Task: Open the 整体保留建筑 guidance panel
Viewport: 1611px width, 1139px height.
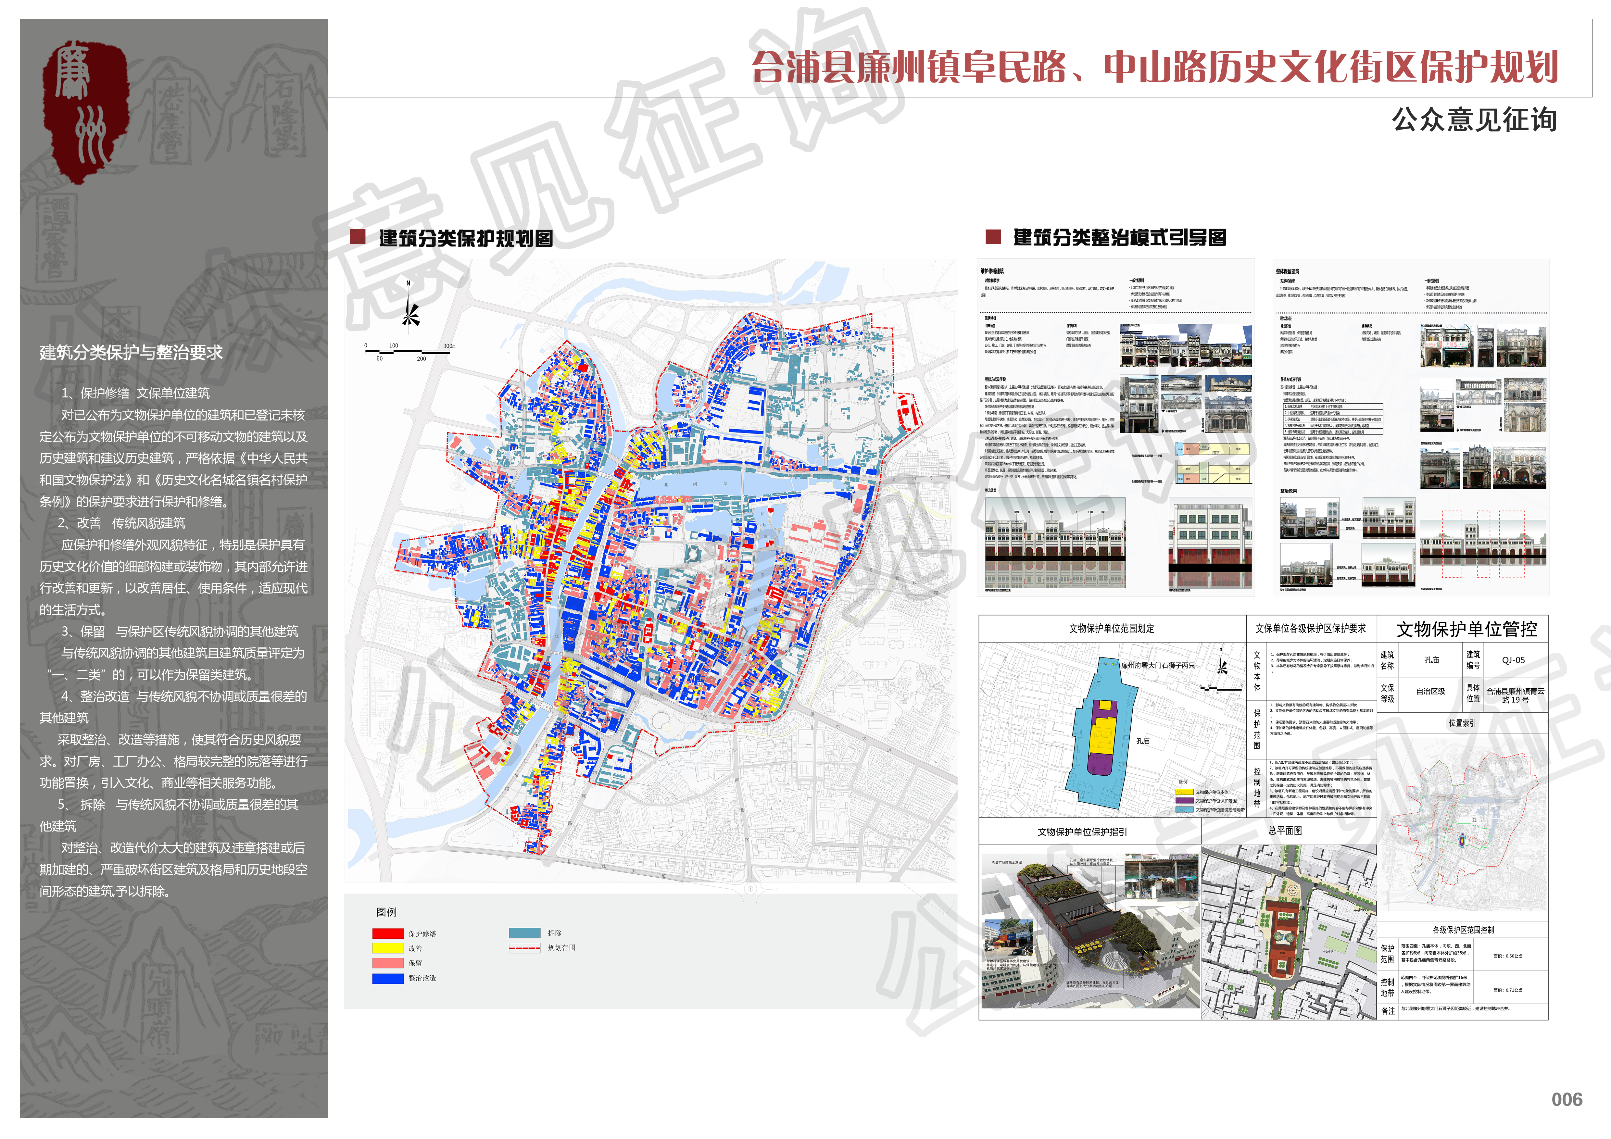Action: pos(1410,427)
